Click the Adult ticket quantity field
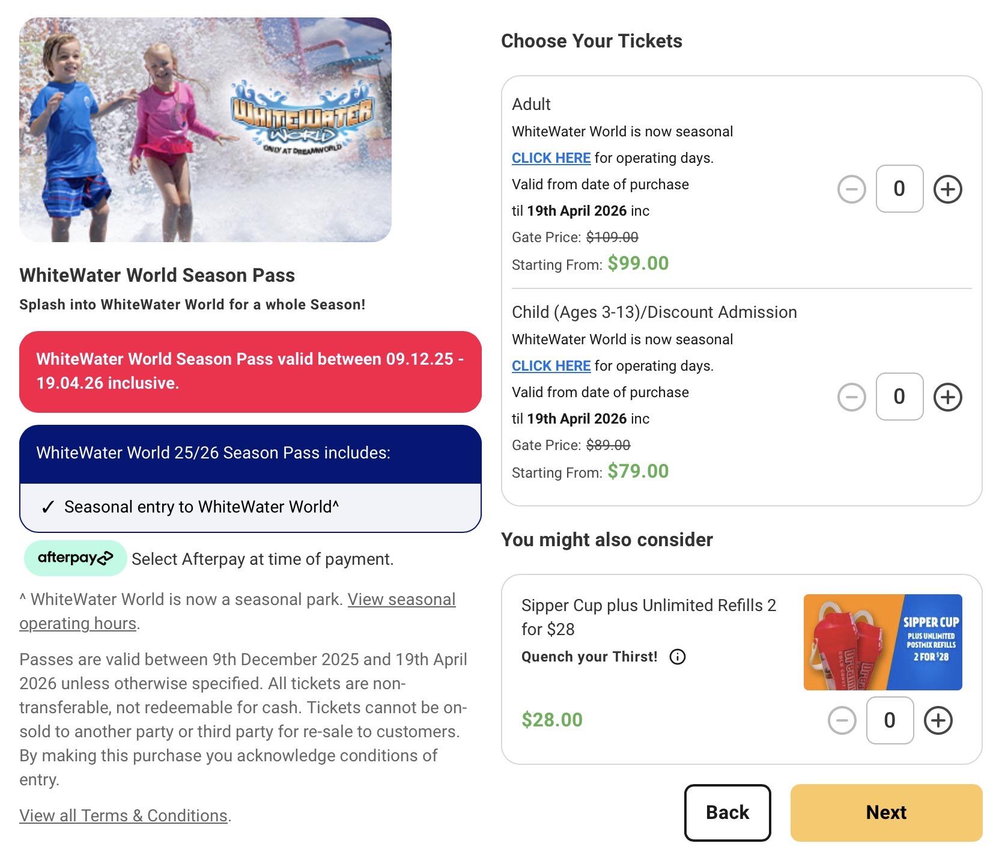Screen dimensions: 1002x855 tap(899, 189)
